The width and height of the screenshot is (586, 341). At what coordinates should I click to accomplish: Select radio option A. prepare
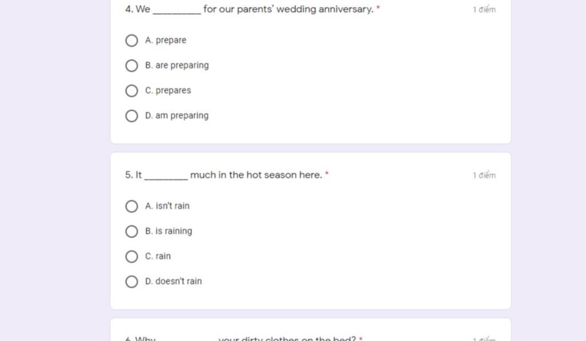pos(132,41)
